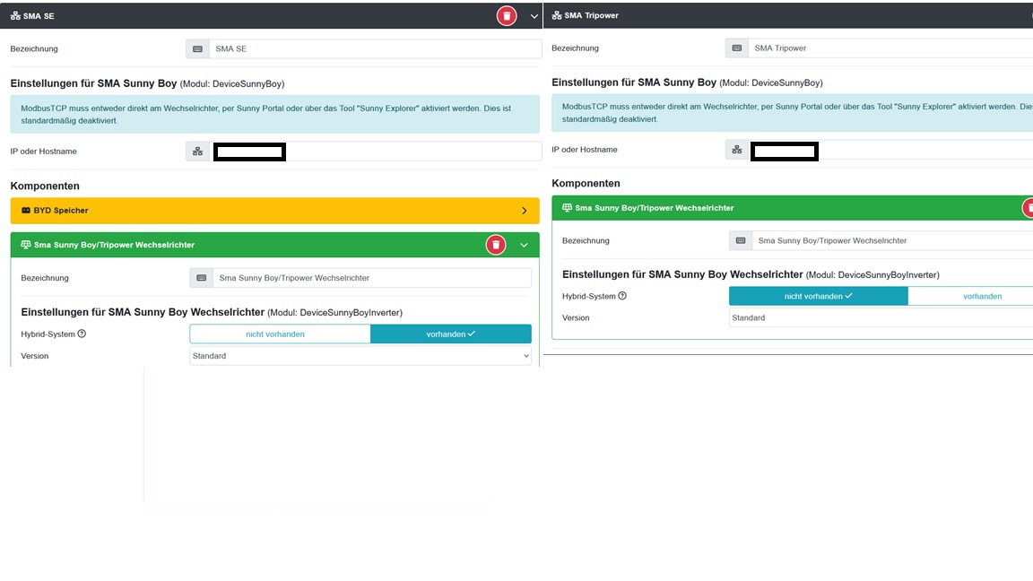Enable vorhanden for SMA Tripower Hybrid-System
Viewport: 1033px width, 581px height.
point(981,296)
